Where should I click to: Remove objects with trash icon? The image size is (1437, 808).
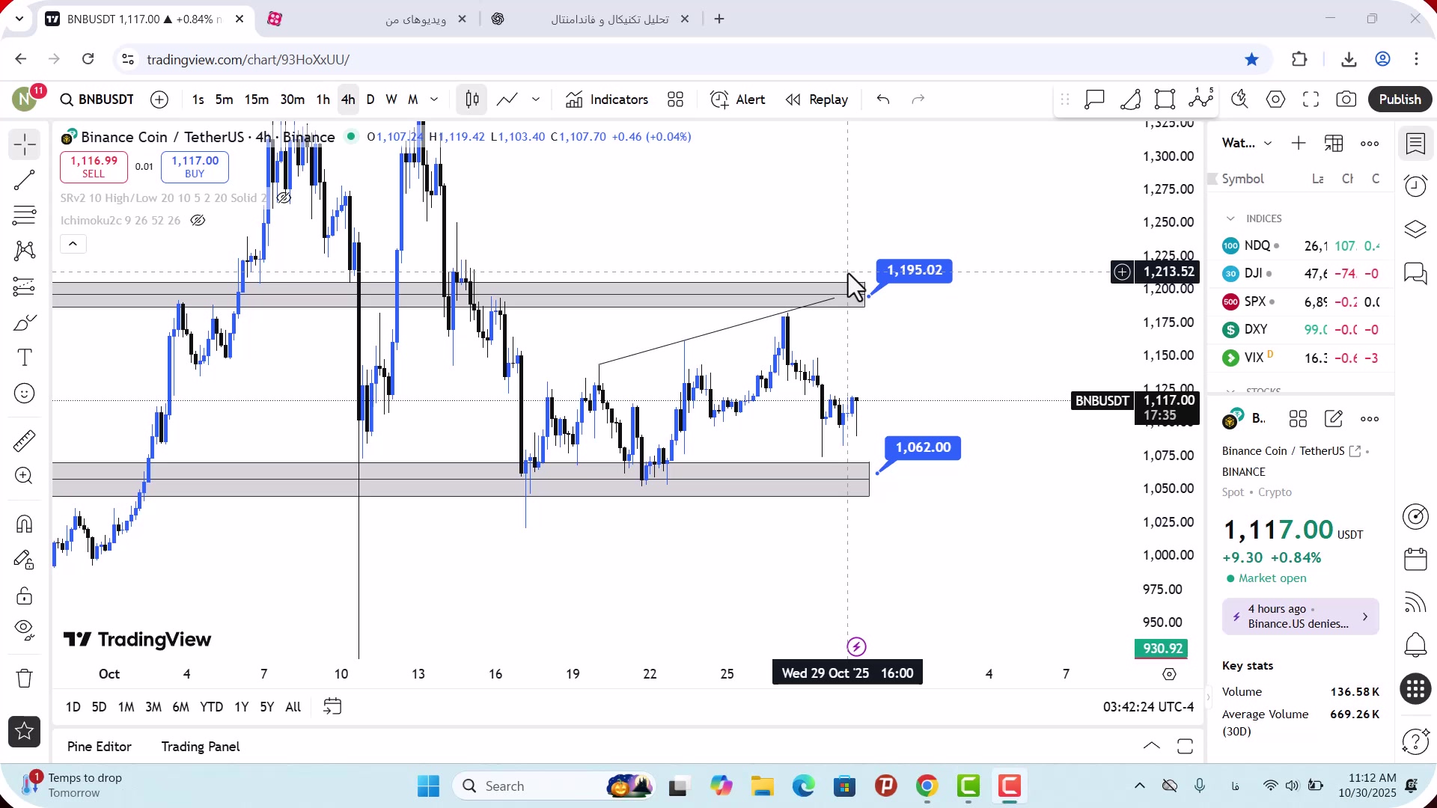coord(25,679)
